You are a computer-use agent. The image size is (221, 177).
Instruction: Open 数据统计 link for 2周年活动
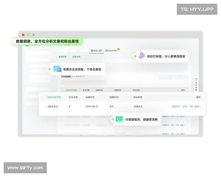coord(176,107)
